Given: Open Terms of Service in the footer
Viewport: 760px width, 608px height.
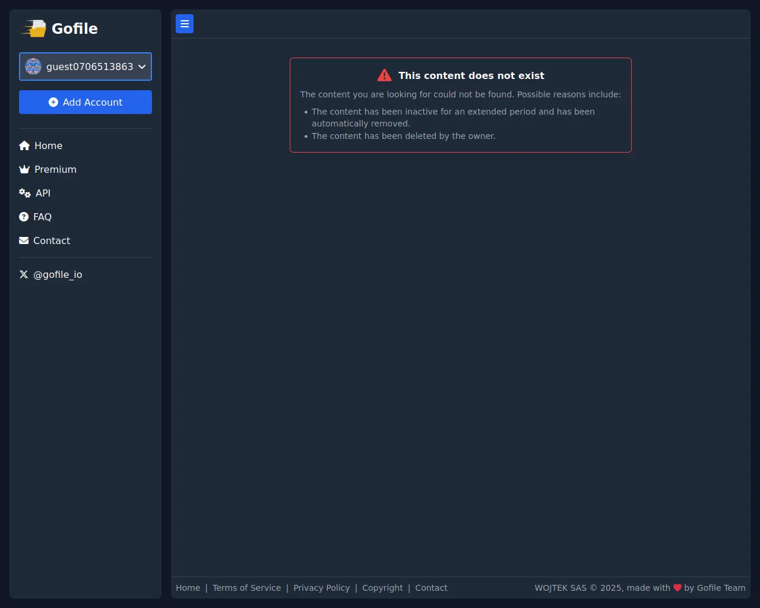Looking at the screenshot, I should click(246, 588).
